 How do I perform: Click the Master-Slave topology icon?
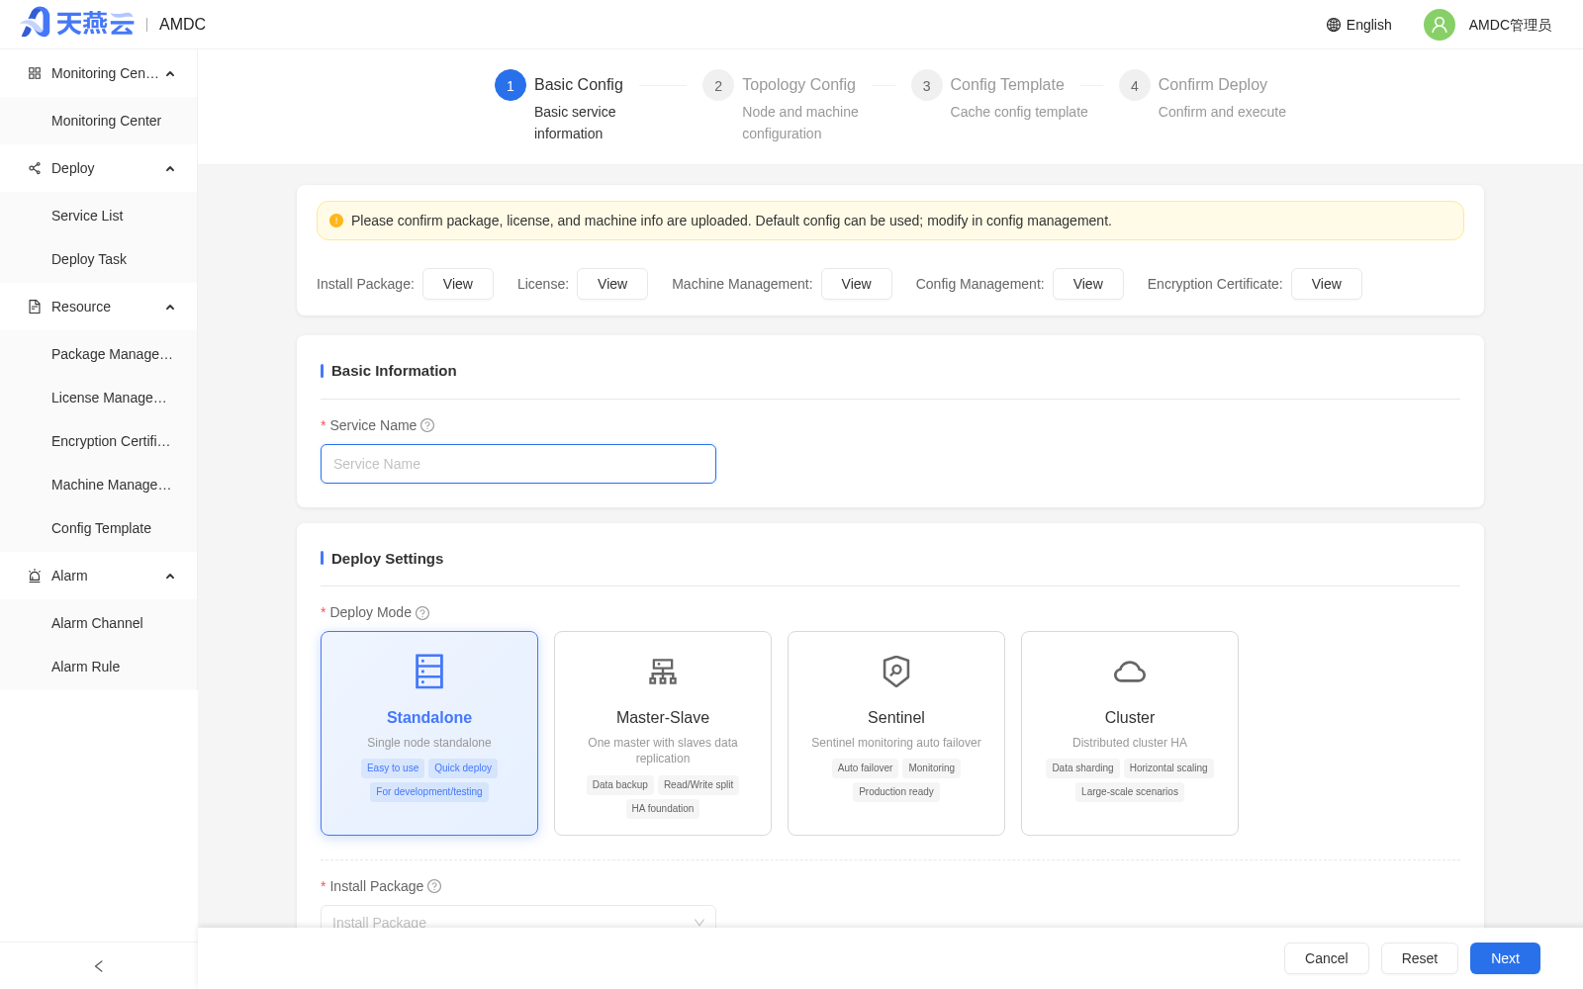tap(663, 672)
